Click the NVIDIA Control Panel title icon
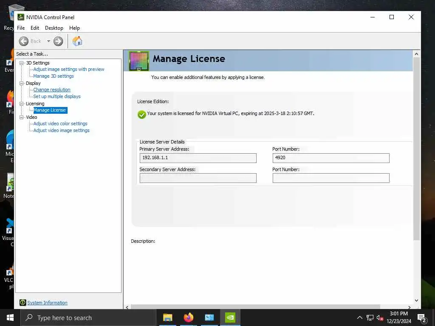435x326 pixels. (21, 17)
